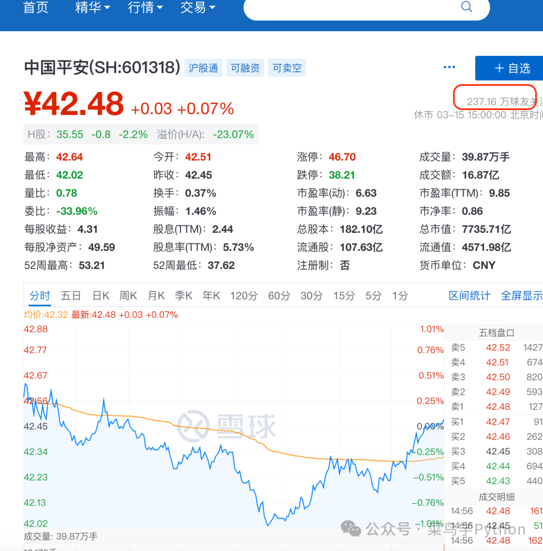The width and height of the screenshot is (543, 551).
Task: Click the 总市值 value 7735.71亿
Action: [486, 229]
